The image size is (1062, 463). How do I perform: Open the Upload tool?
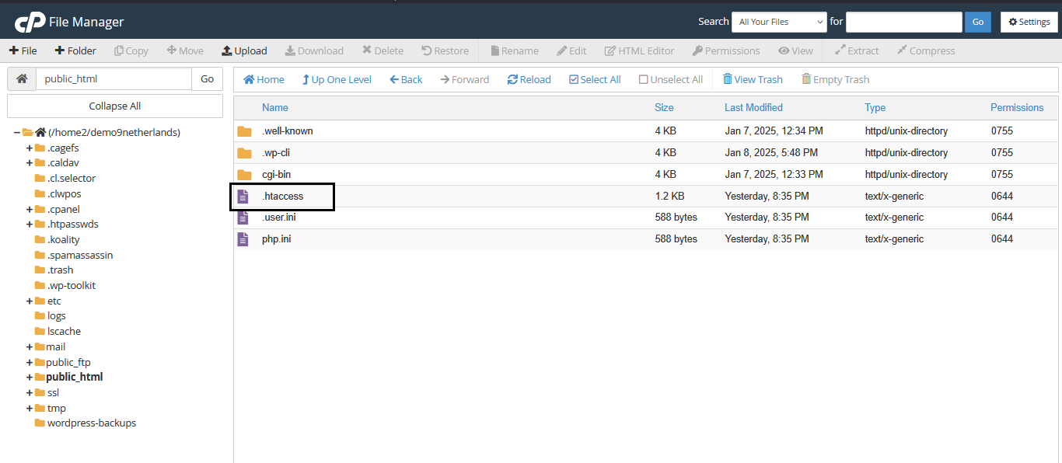(244, 50)
